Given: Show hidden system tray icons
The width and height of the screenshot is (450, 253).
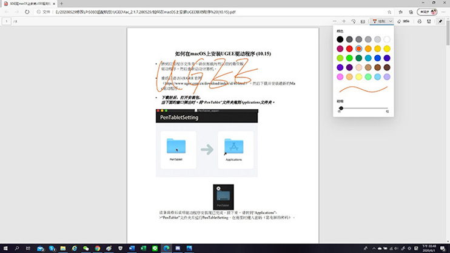Looking at the screenshot, I should tap(374, 248).
